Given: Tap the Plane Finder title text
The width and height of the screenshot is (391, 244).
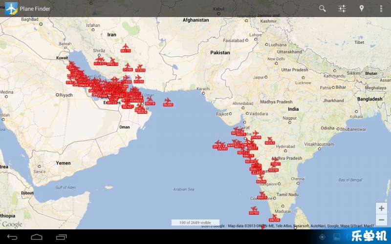Looking at the screenshot, I should (35, 9).
